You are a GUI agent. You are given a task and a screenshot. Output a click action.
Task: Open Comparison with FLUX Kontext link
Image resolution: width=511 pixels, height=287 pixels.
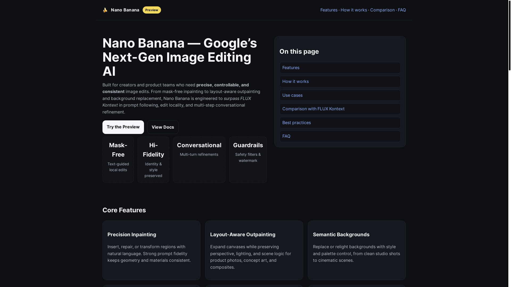point(340,109)
